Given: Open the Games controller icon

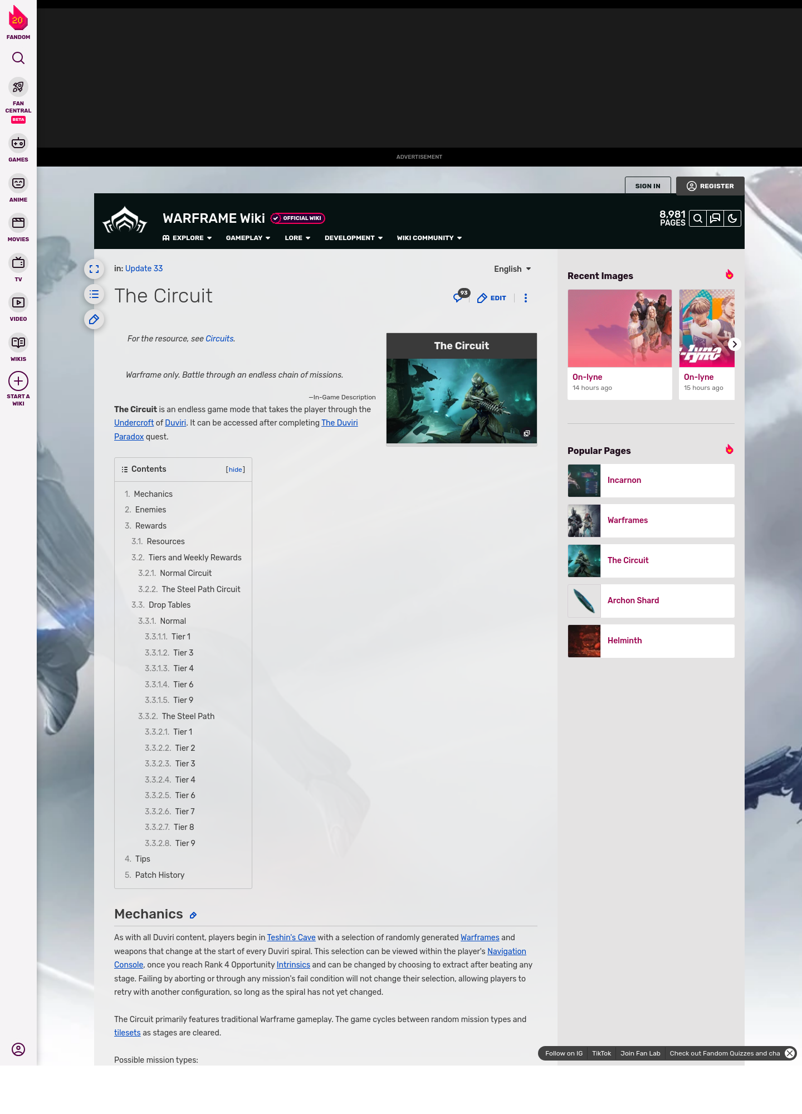Looking at the screenshot, I should 18,143.
